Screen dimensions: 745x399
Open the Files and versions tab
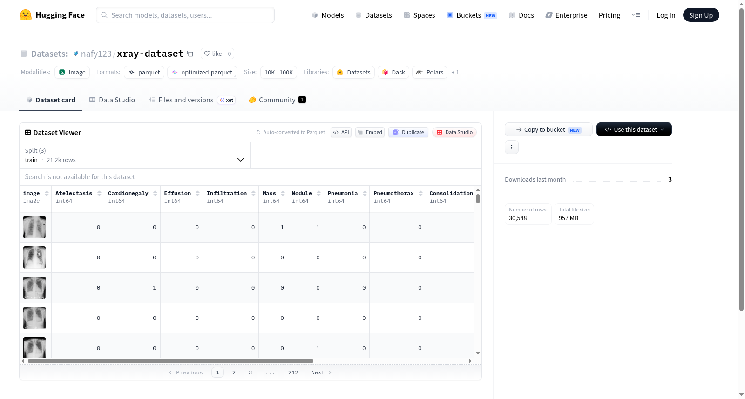(192, 100)
